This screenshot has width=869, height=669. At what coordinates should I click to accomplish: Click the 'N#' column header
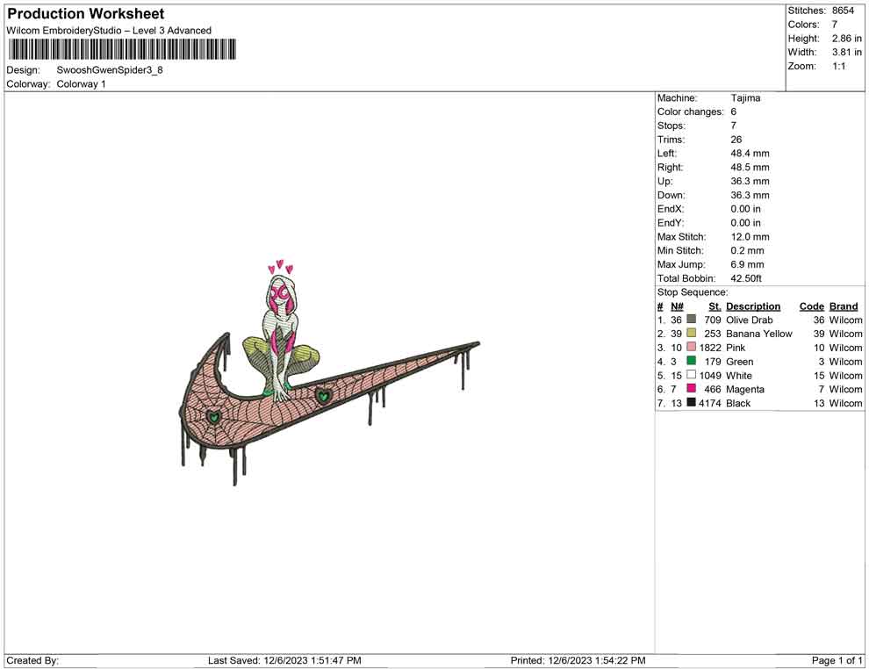[677, 306]
